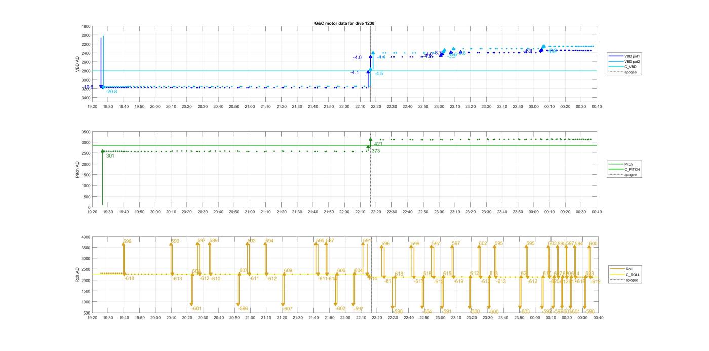The height and width of the screenshot is (351, 709).
Task: Click the '593' roll annotation
Action: coord(252,241)
